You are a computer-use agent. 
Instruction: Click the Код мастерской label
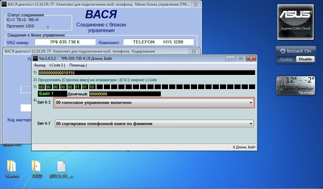(20, 120)
